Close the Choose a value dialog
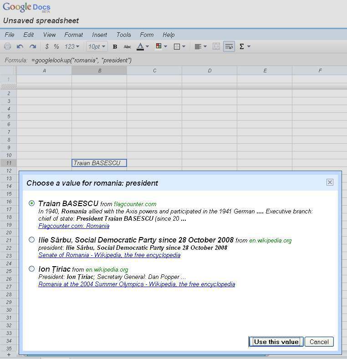Viewport: 347px width, 359px height. 330,182
